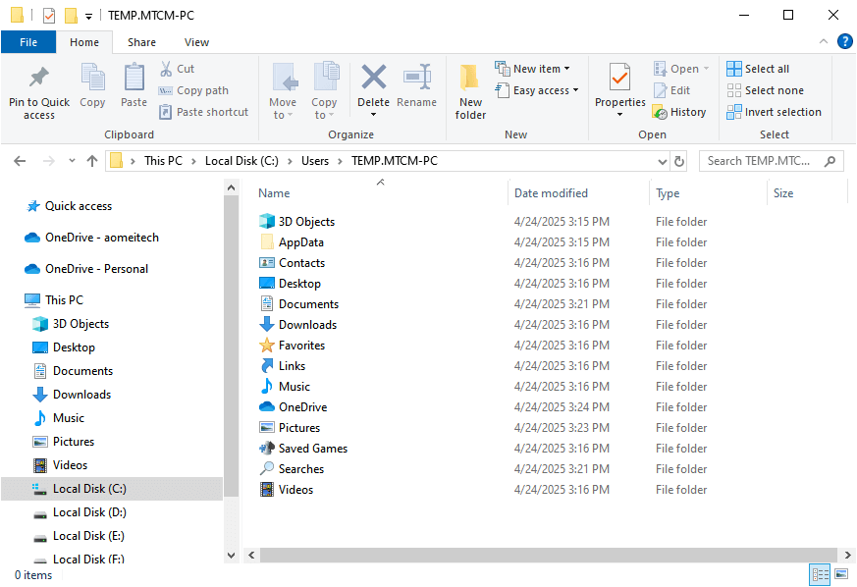Click navigation pane scroll down arrow
Screen dimensions: 857x587
[232, 556]
